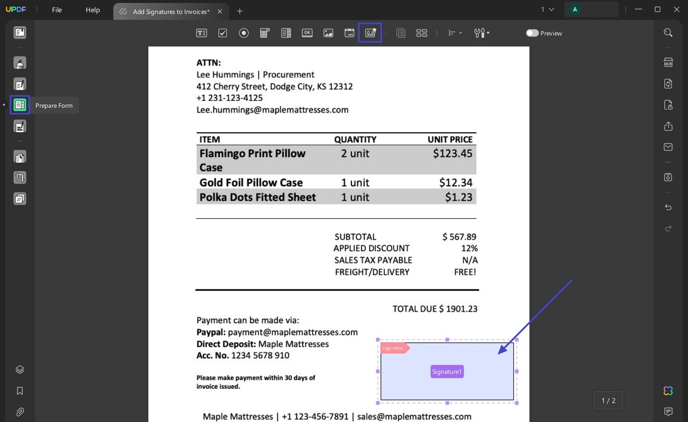This screenshot has height=422, width=688.
Task: Select the Checkbox field tool
Action: [222, 33]
